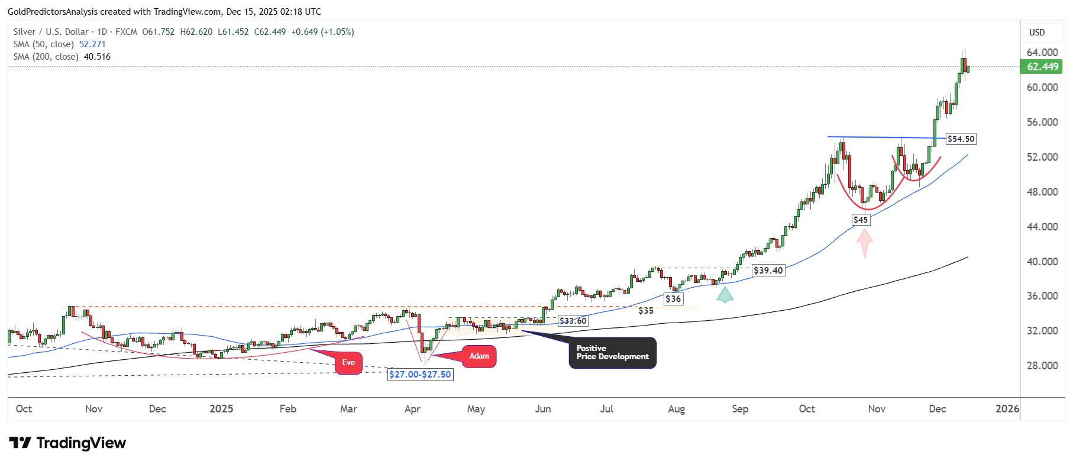This screenshot has width=1073, height=465.
Task: Select the $27.00-$27.50 blue price label
Action: [x=420, y=375]
